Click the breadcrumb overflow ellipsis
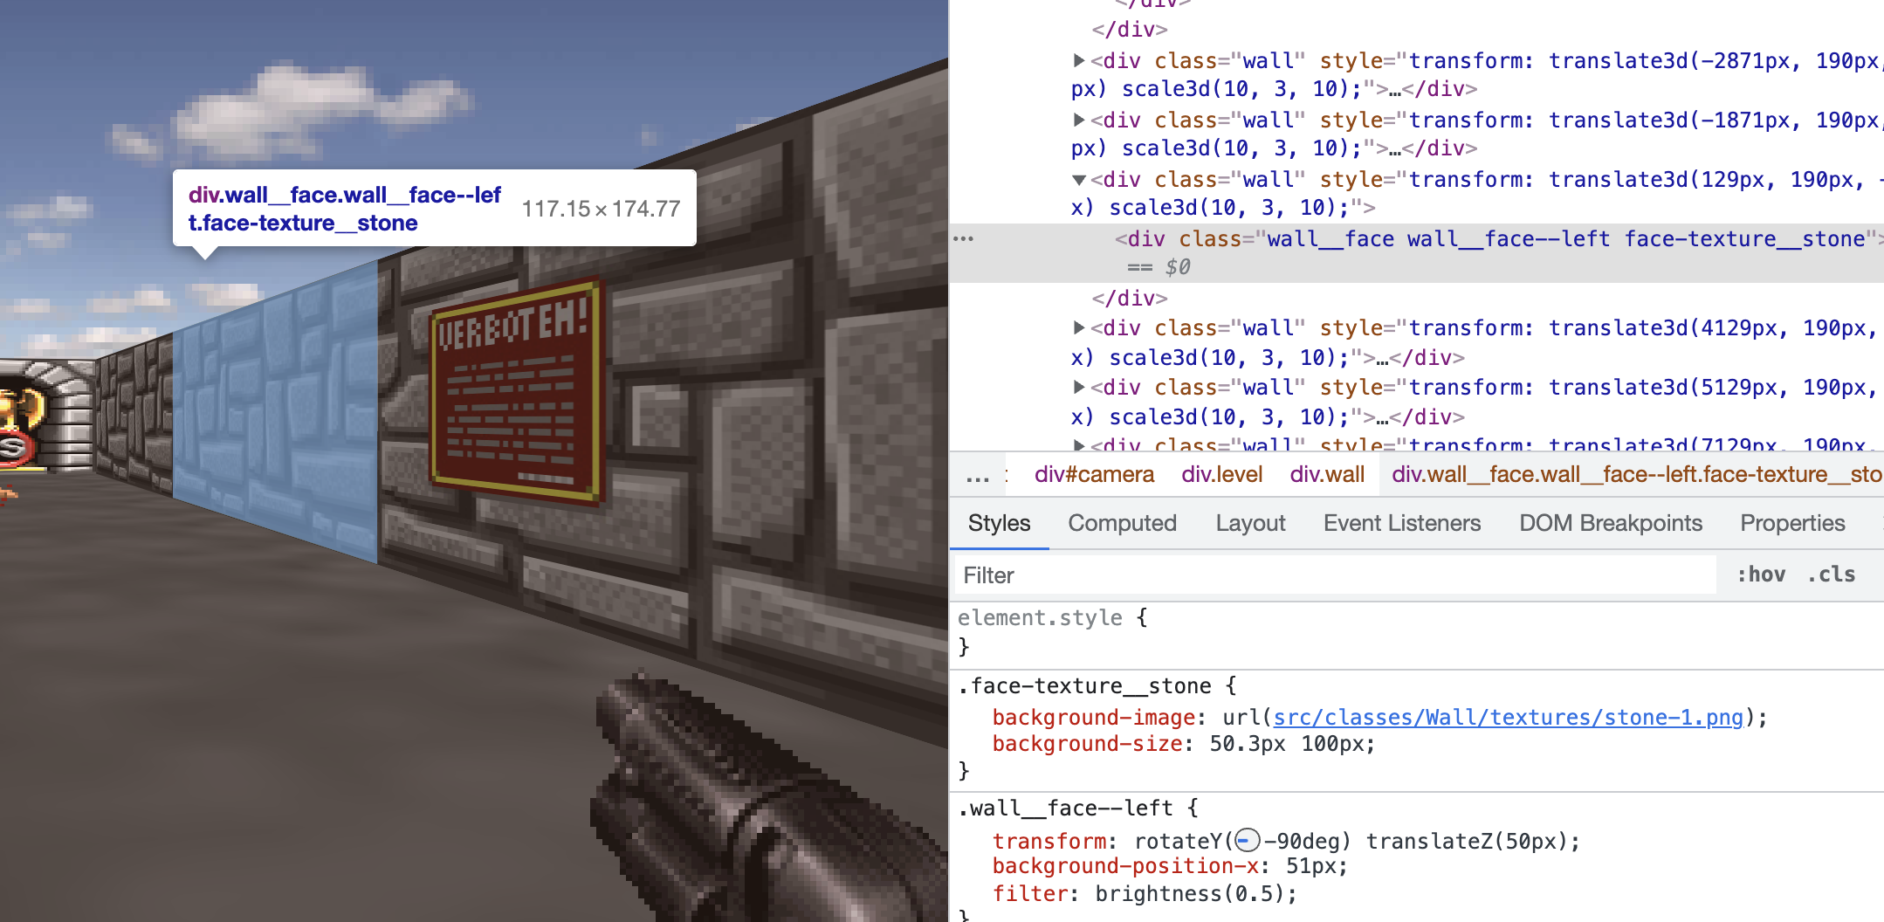1884x922 pixels. click(x=978, y=476)
